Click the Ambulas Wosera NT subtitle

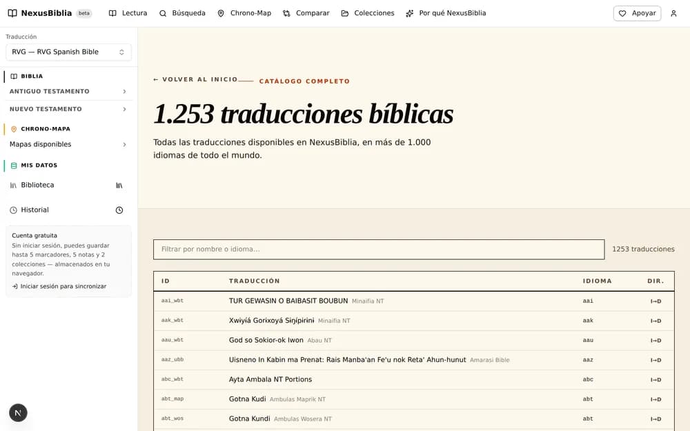303,419
